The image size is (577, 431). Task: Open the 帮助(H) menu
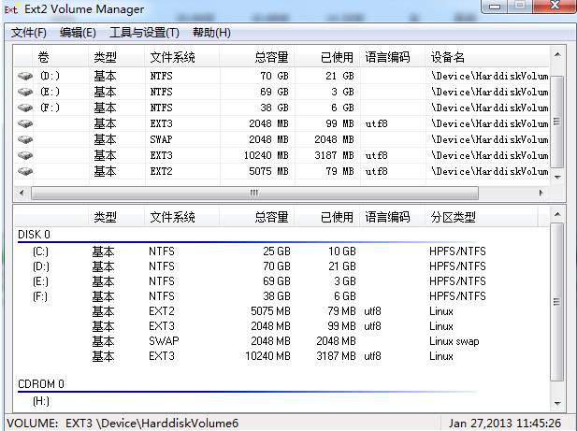(x=211, y=33)
